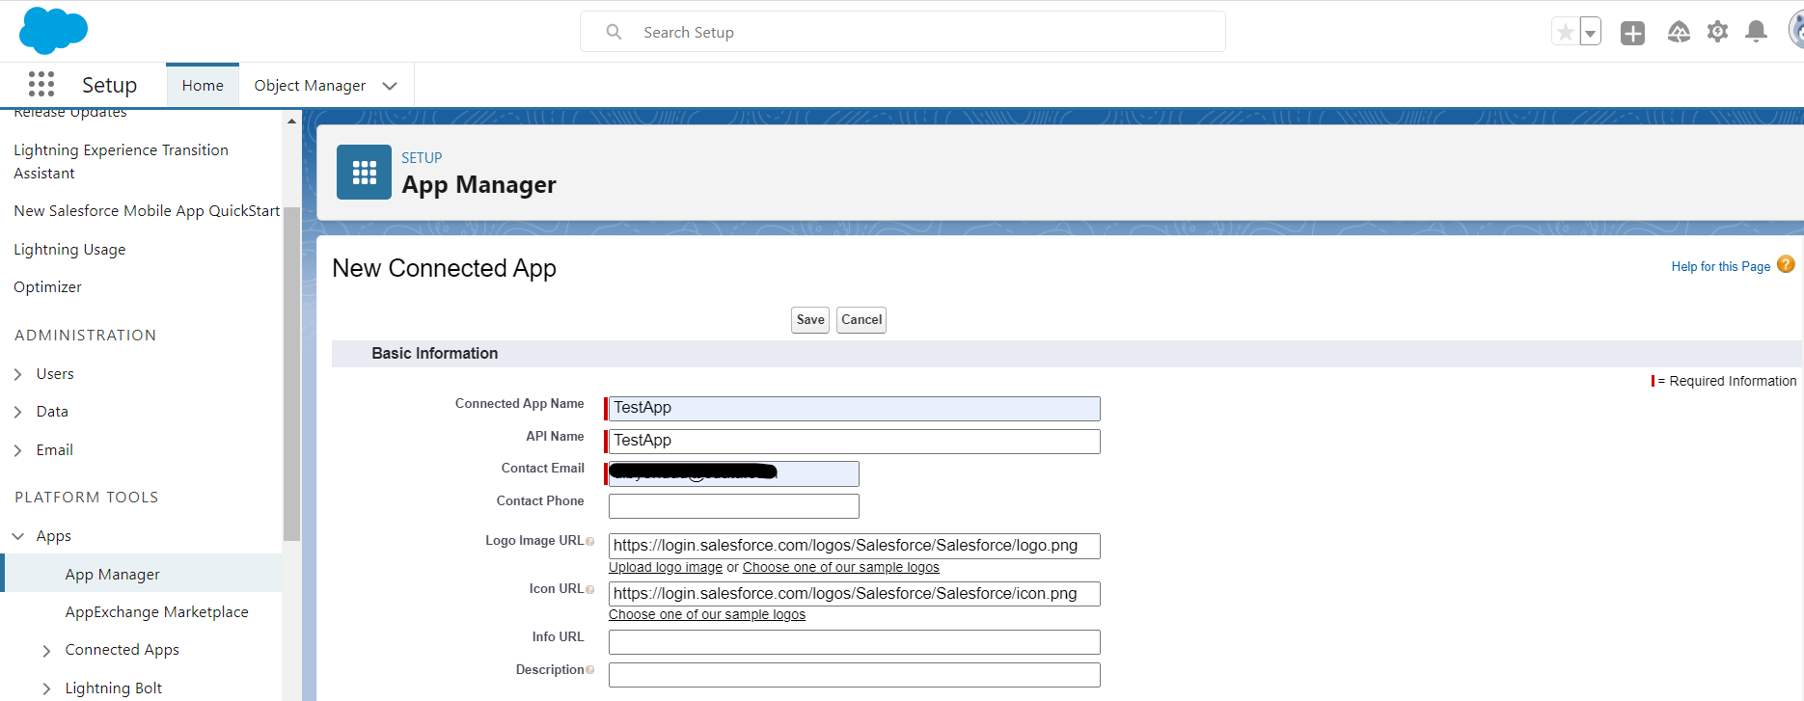Click the Upload logo image link
1804x701 pixels.
665,567
